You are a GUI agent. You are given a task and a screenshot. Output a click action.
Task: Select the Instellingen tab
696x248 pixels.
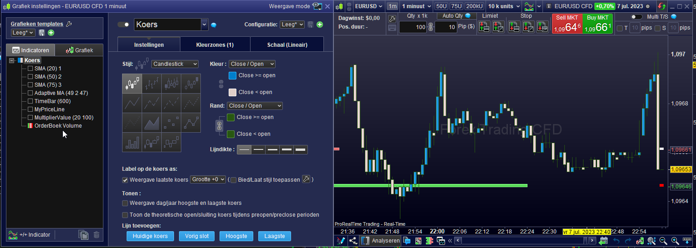(x=149, y=45)
